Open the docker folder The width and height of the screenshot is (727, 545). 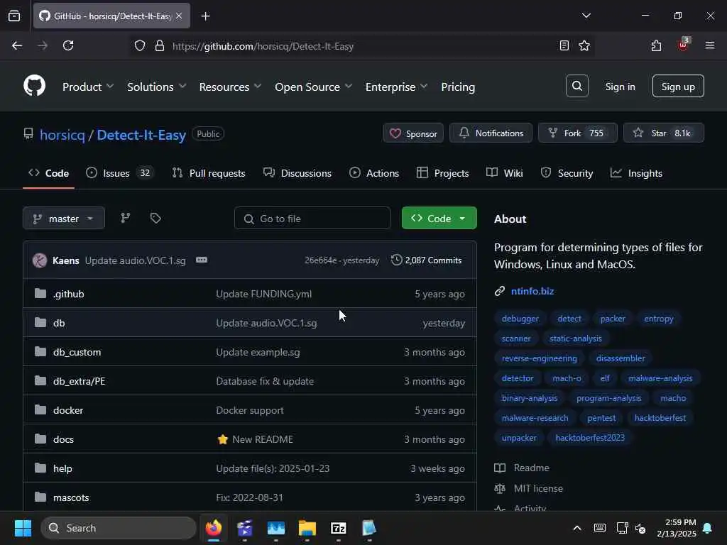(x=68, y=411)
